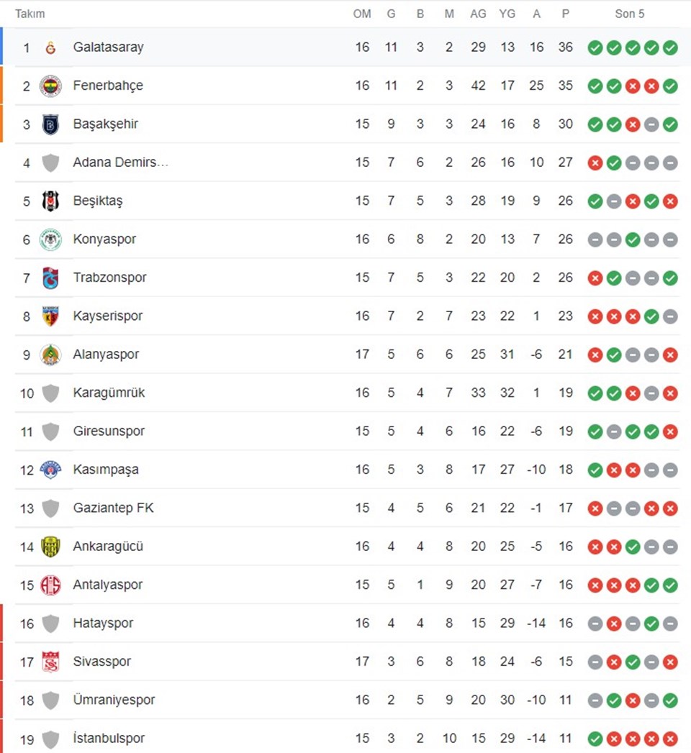Image resolution: width=691 pixels, height=753 pixels.
Task: Click the Kasımpaşa team logo
Action: 50,470
